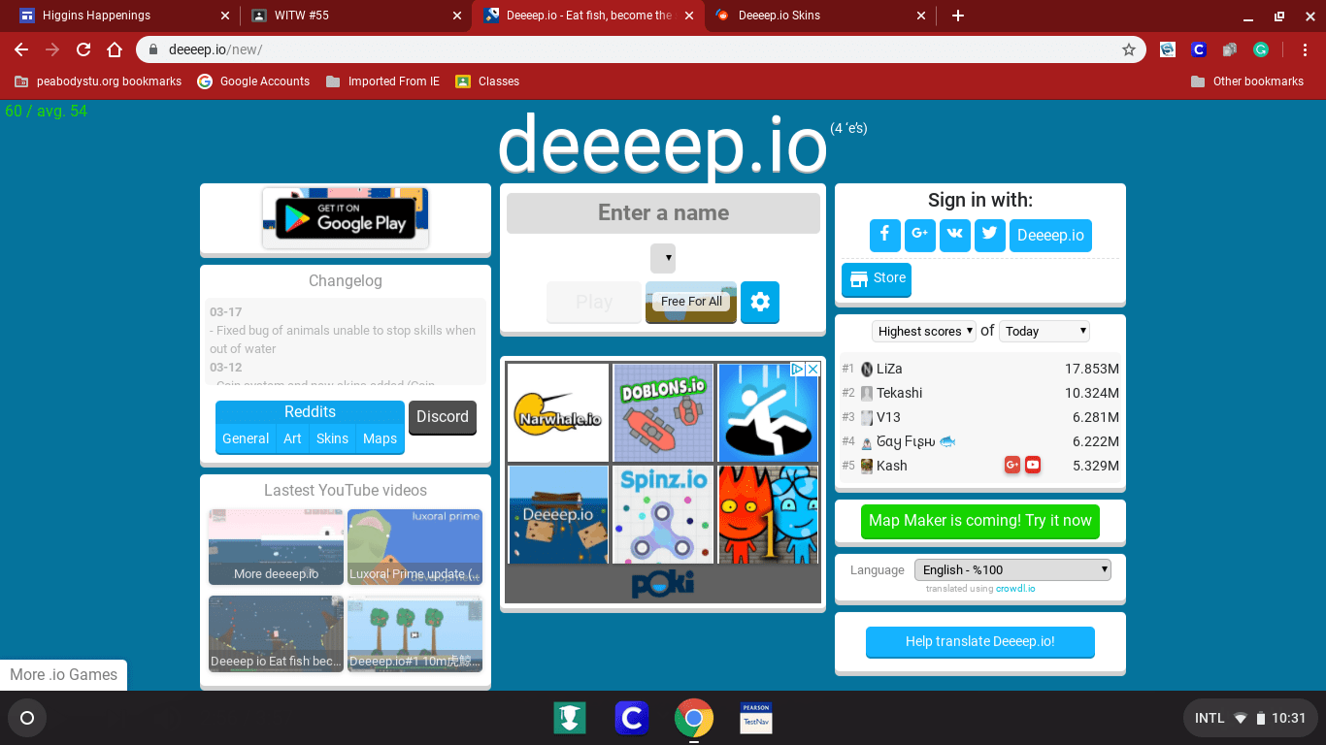1326x745 pixels.
Task: Open the green shield shelf app
Action: point(570,718)
